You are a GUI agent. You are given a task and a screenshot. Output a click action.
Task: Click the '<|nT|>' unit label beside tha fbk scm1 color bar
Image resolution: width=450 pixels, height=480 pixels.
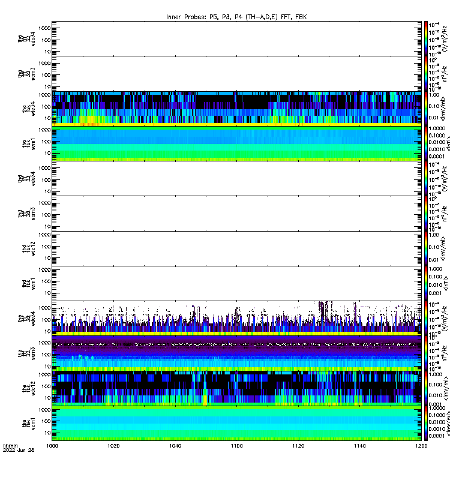pos(448,143)
